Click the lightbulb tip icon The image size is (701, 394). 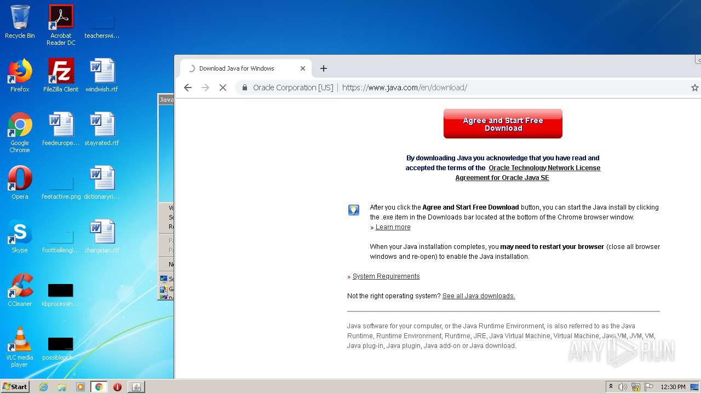[354, 210]
